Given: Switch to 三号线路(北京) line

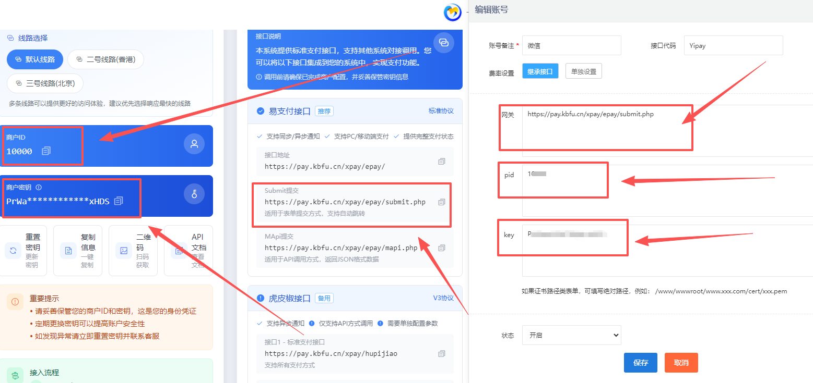Looking at the screenshot, I should [x=45, y=83].
